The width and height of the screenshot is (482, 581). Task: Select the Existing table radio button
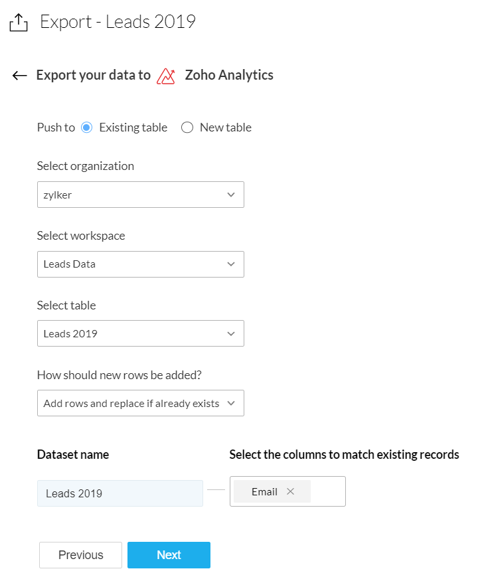[x=86, y=127]
